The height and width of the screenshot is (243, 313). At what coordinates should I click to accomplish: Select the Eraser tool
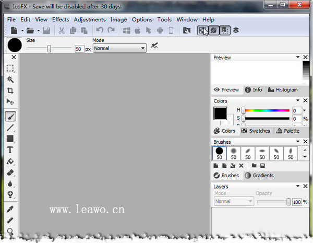[x=10, y=172]
